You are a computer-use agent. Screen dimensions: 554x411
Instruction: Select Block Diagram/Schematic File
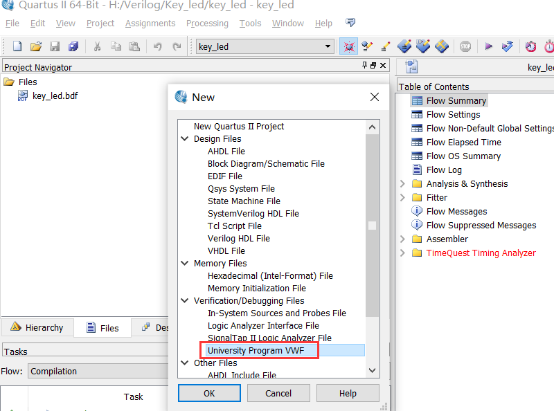tap(266, 164)
